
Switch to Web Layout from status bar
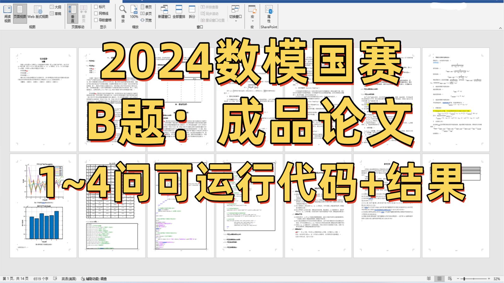[x=450, y=279]
